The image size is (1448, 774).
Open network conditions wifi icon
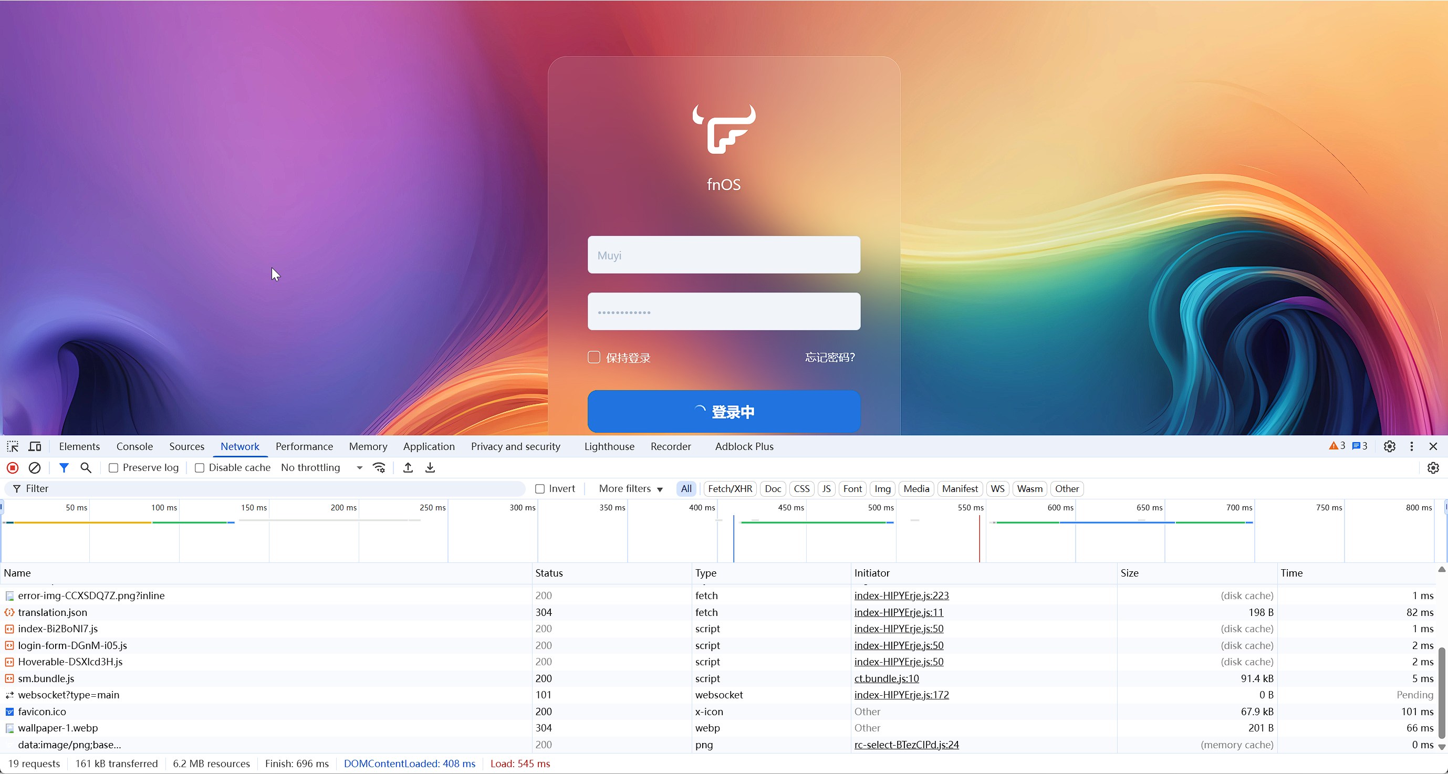[x=379, y=468]
